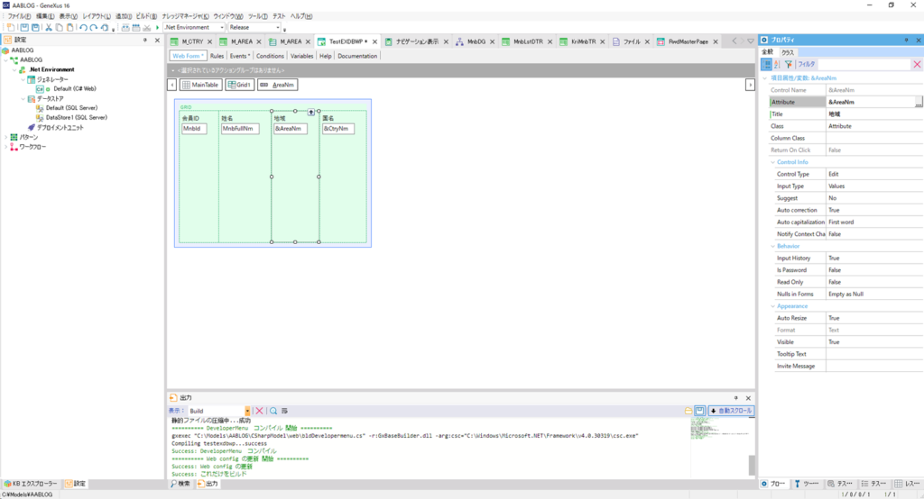Open the ファイル menu

point(18,16)
